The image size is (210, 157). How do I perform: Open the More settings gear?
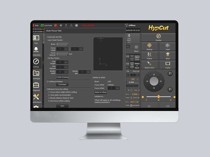pos(136,48)
